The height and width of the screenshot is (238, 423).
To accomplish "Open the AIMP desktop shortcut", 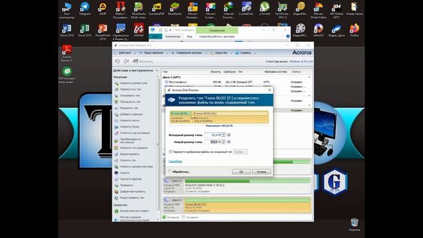I will [102, 9].
